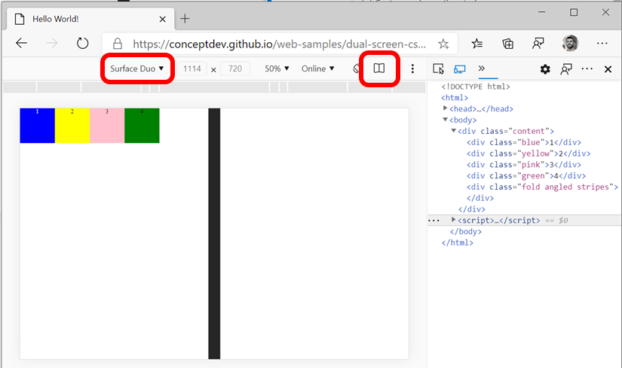Select the closing html tag
Screen dimensions: 622x368
click(458, 242)
